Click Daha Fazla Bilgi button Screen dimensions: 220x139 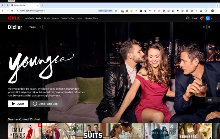point(46,104)
